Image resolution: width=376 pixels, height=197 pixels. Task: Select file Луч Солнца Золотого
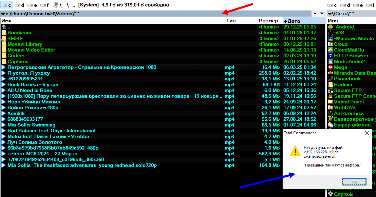pyautogui.click(x=35, y=142)
